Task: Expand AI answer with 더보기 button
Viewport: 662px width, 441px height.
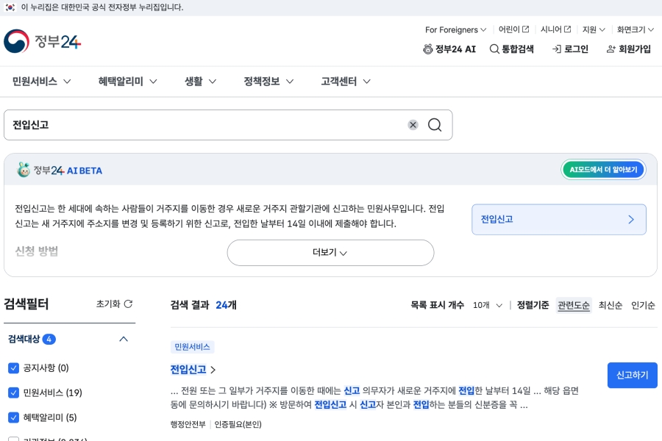Action: [x=330, y=253]
